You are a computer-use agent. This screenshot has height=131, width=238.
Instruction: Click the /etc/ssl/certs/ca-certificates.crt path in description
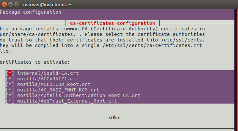click(152, 45)
